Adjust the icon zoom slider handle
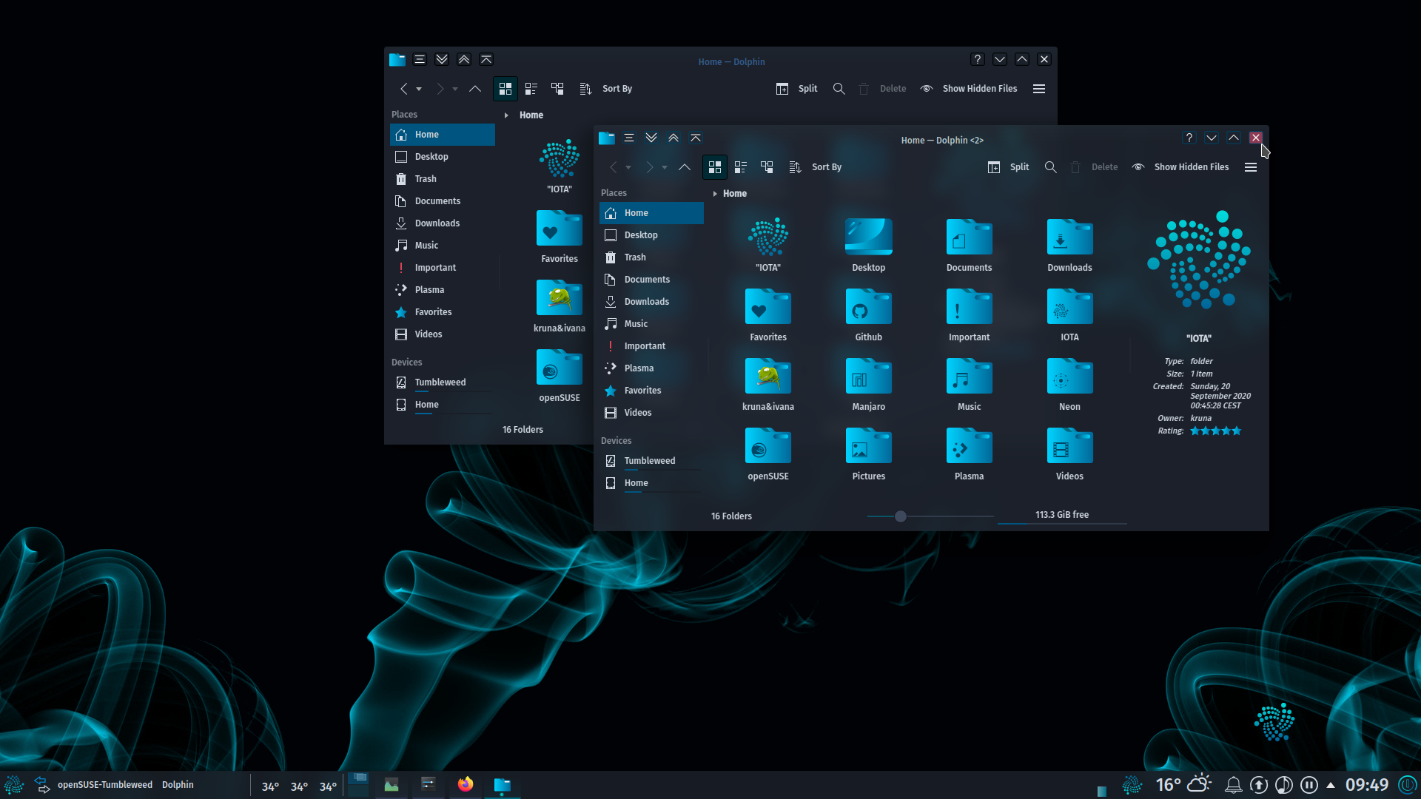 [x=901, y=516]
